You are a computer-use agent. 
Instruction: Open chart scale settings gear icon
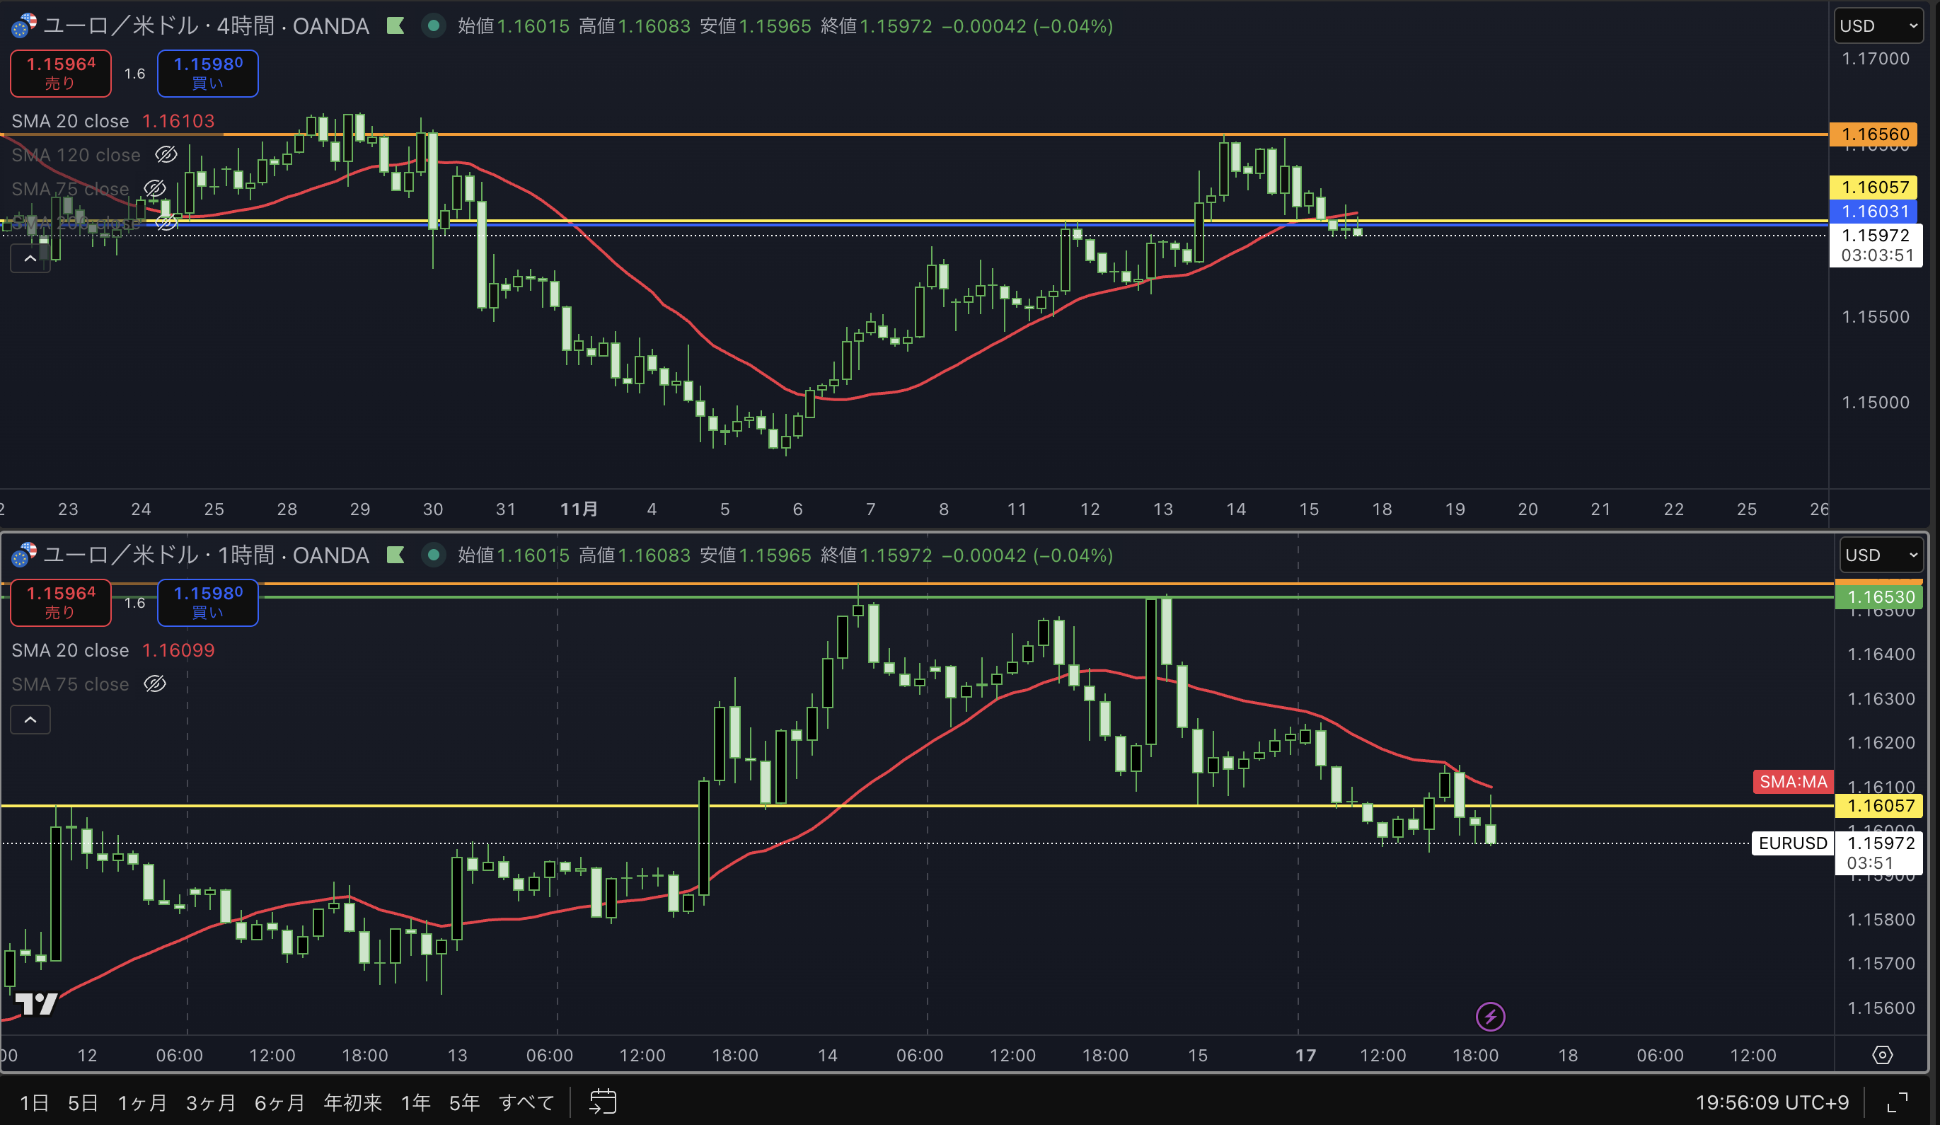point(1881,1055)
